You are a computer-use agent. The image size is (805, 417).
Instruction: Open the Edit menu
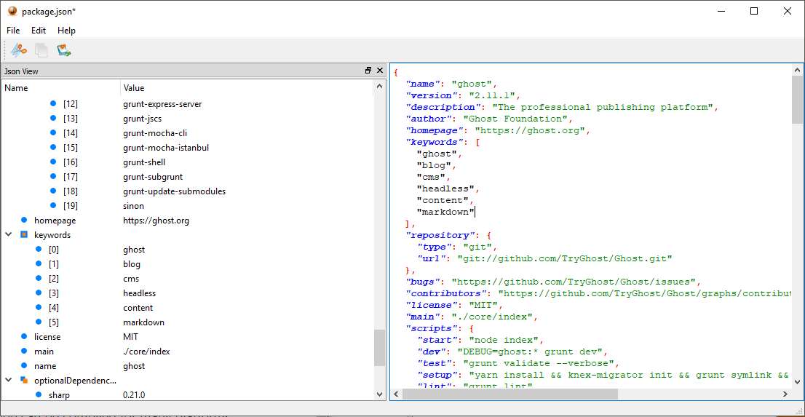[x=39, y=31]
